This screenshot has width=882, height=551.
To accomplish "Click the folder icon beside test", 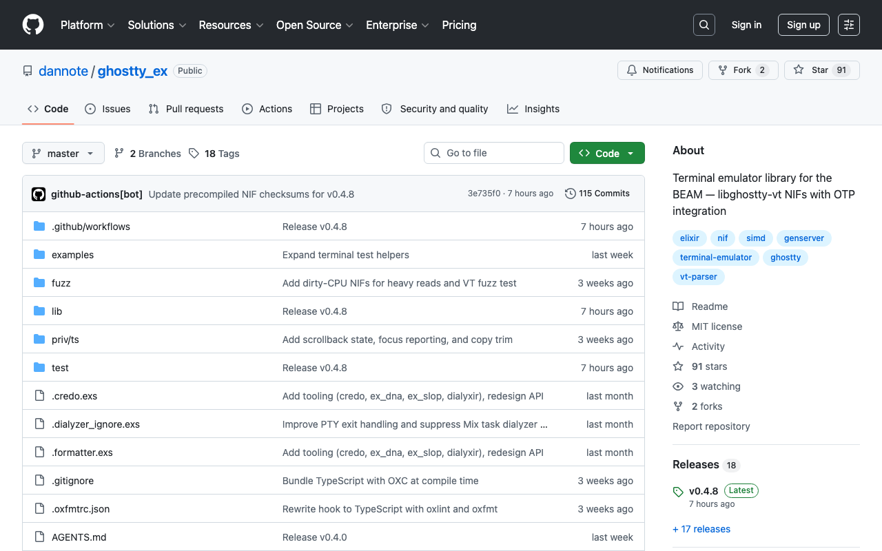I will pos(39,368).
